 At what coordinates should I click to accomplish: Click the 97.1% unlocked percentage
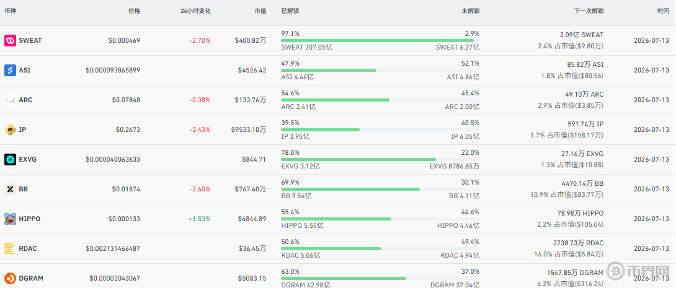290,33
